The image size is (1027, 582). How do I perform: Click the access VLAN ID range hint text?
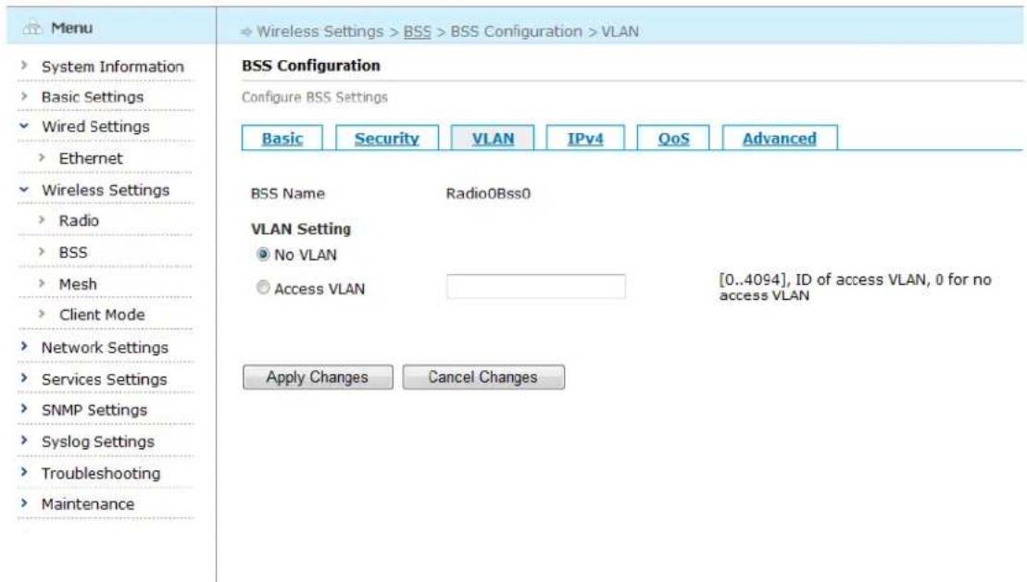tap(855, 287)
